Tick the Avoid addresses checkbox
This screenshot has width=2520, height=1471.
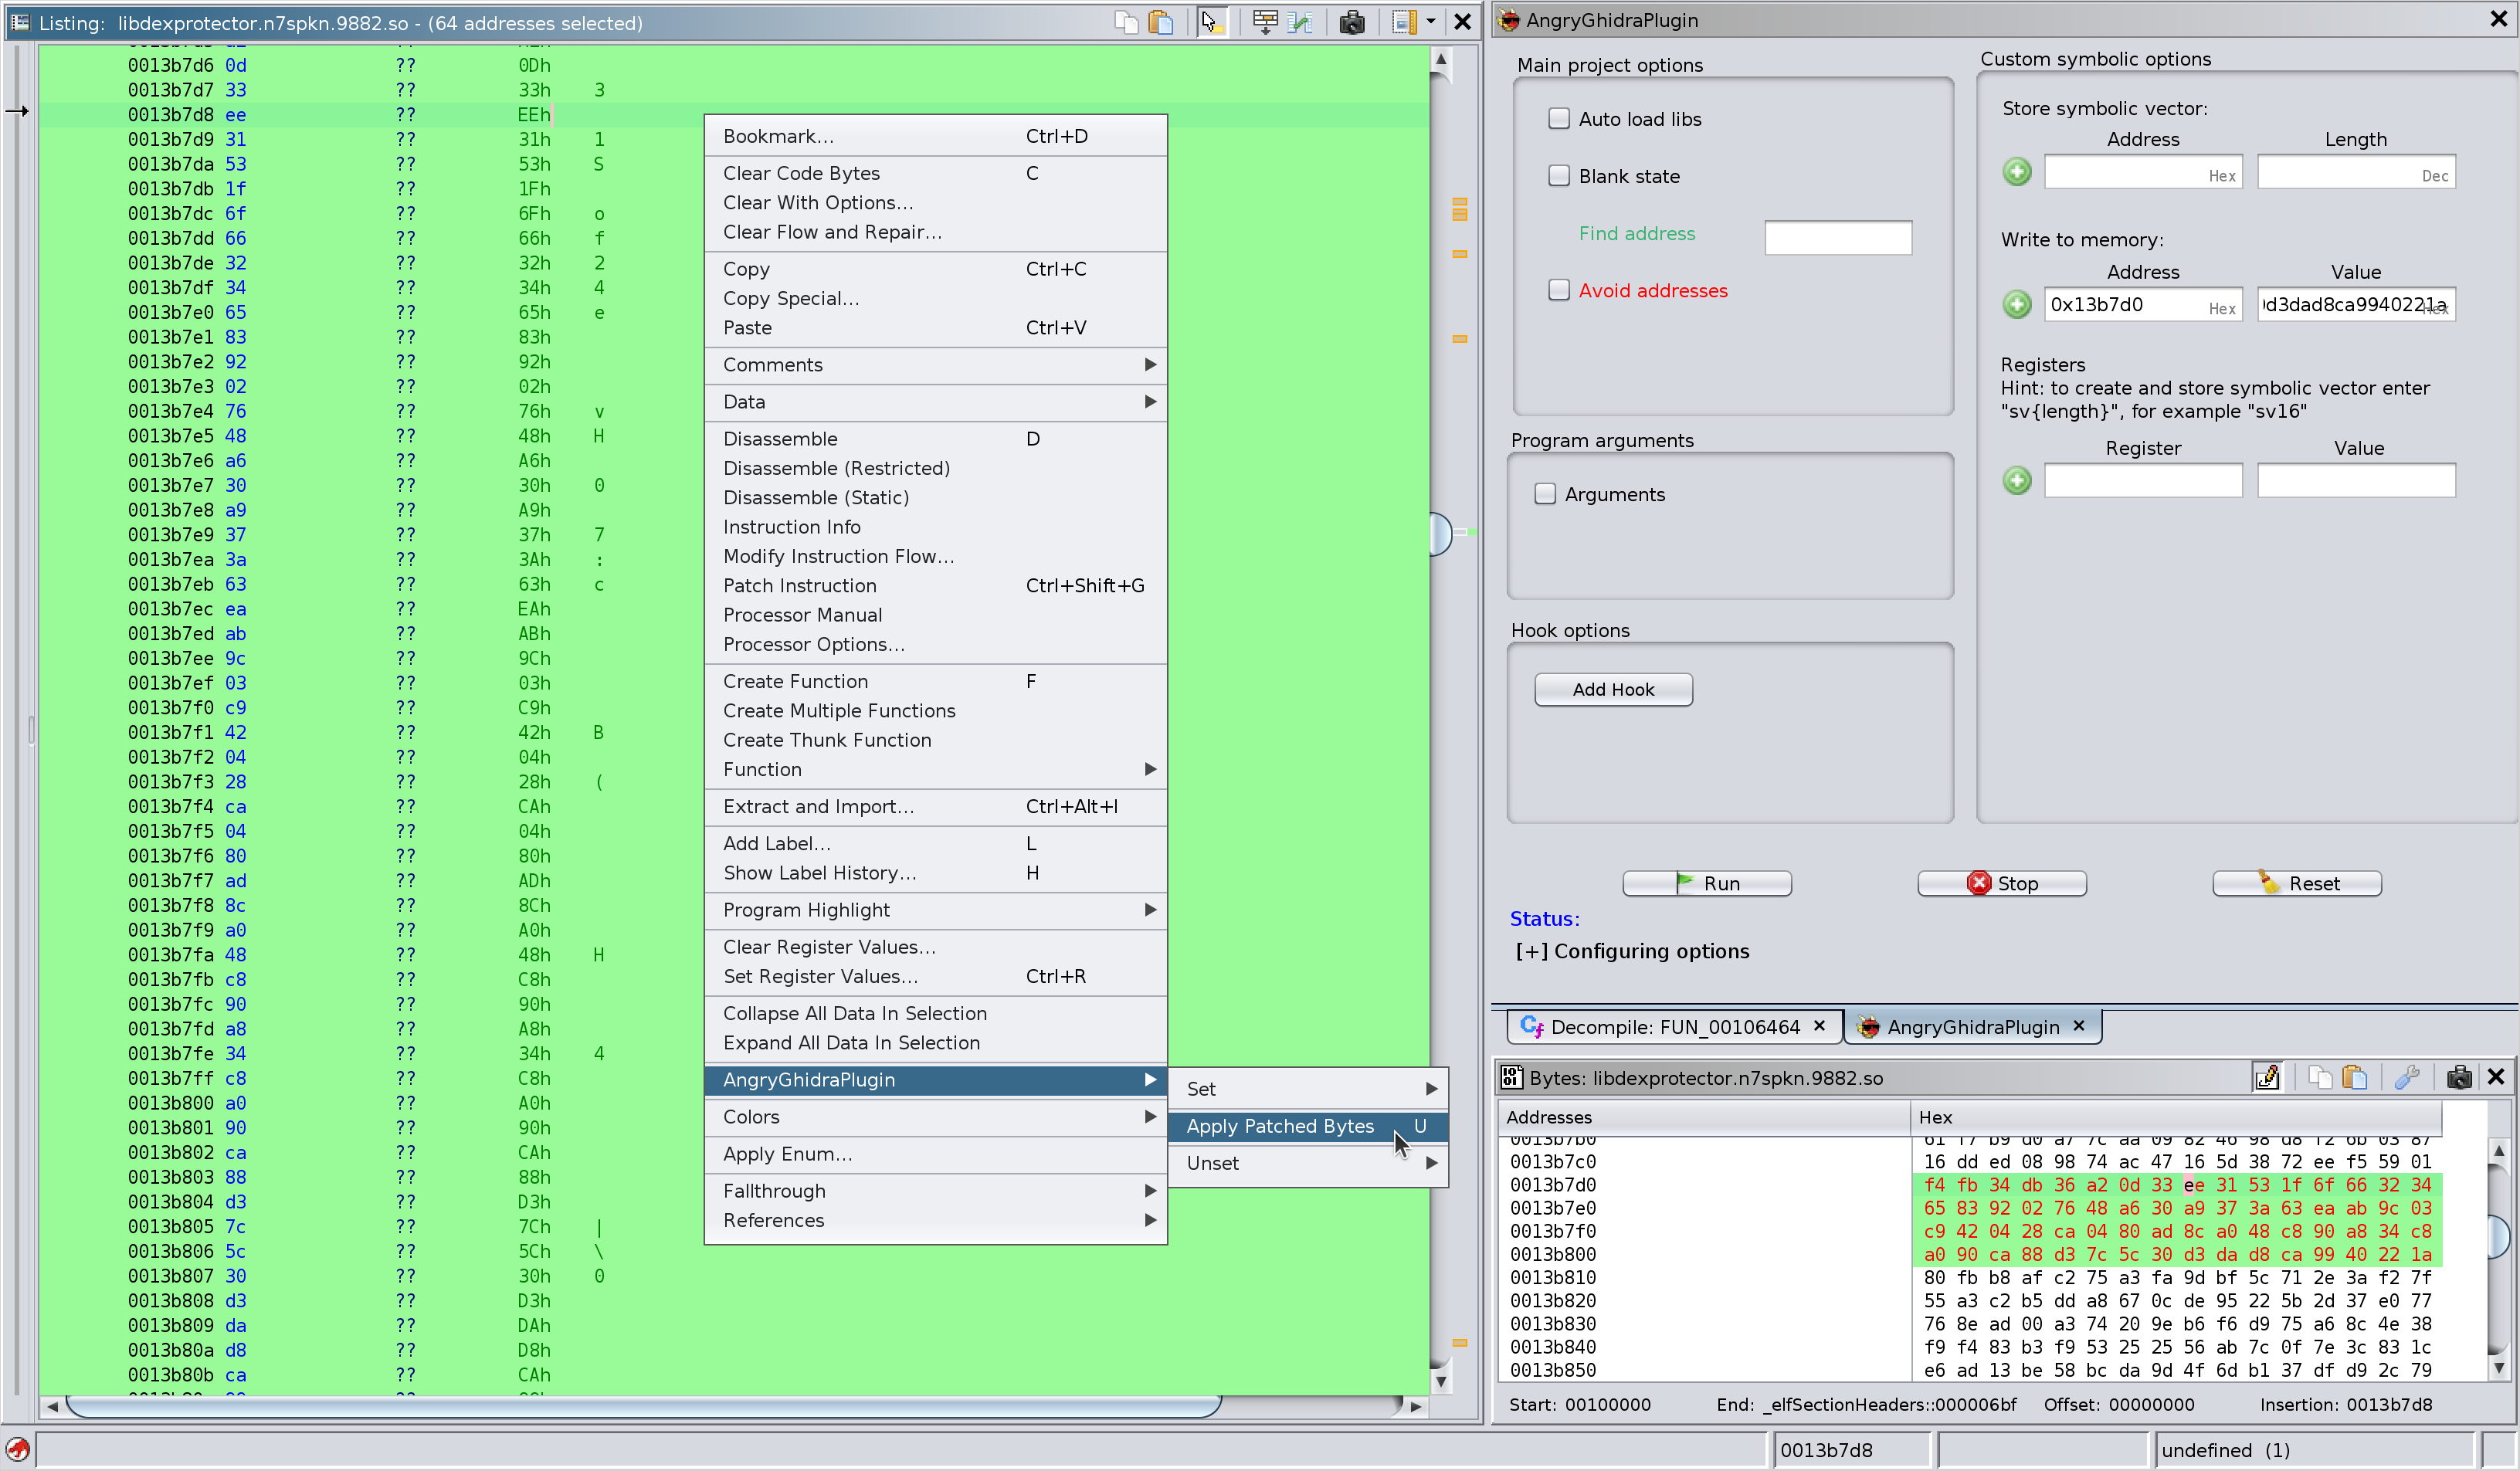[1558, 290]
